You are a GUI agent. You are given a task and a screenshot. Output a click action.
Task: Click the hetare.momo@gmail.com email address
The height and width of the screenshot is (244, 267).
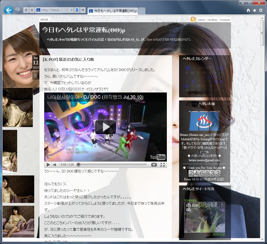[204, 160]
